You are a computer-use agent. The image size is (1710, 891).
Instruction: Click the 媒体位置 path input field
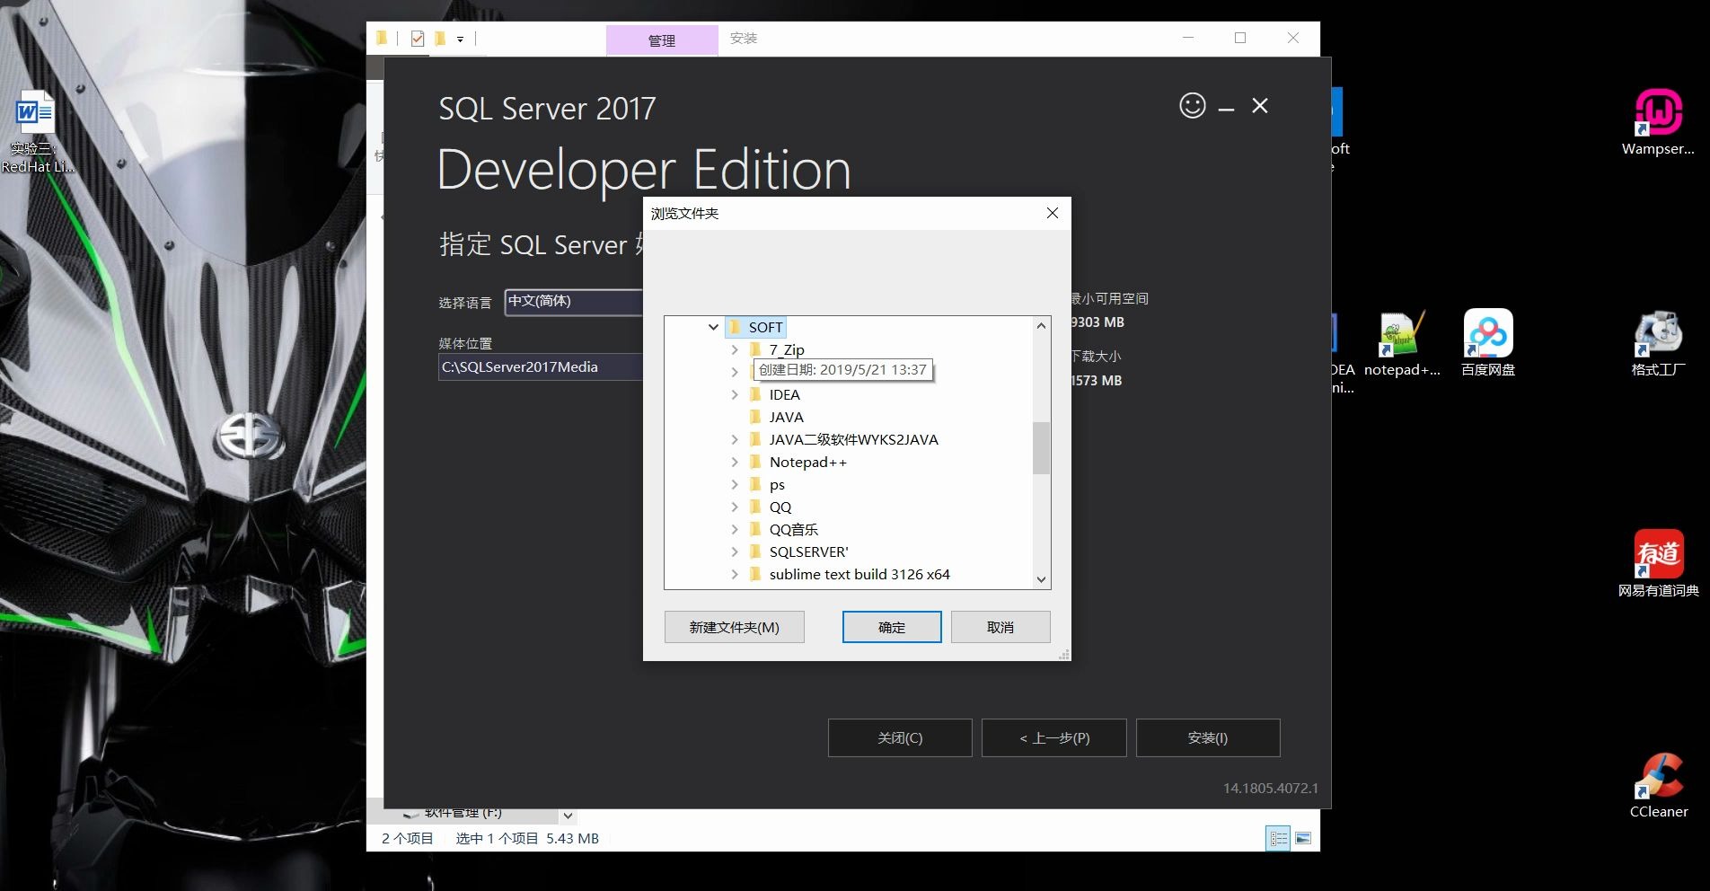[x=541, y=366]
